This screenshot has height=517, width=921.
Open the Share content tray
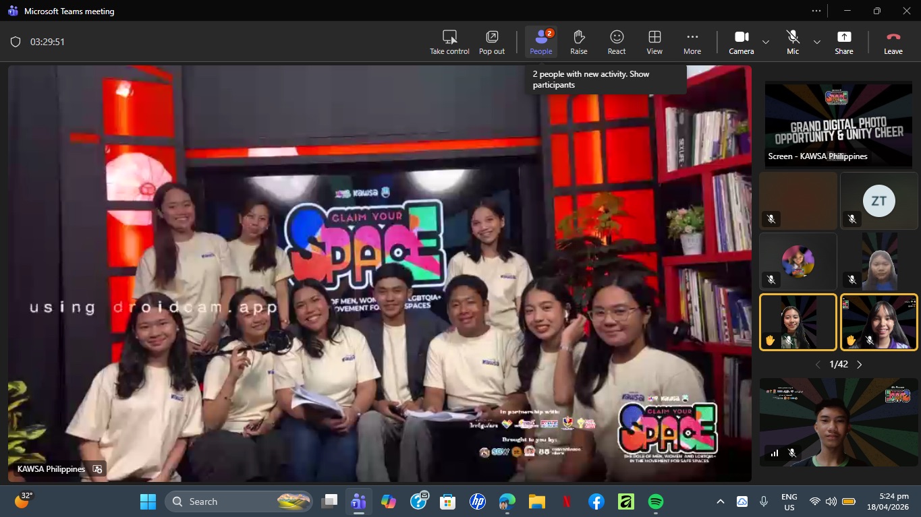click(844, 42)
